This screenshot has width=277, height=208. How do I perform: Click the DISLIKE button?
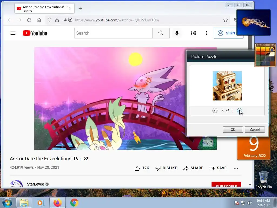pos(166,168)
